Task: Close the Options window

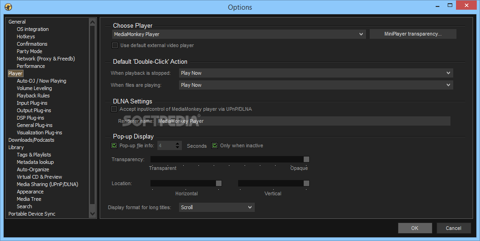Action: point(466,5)
